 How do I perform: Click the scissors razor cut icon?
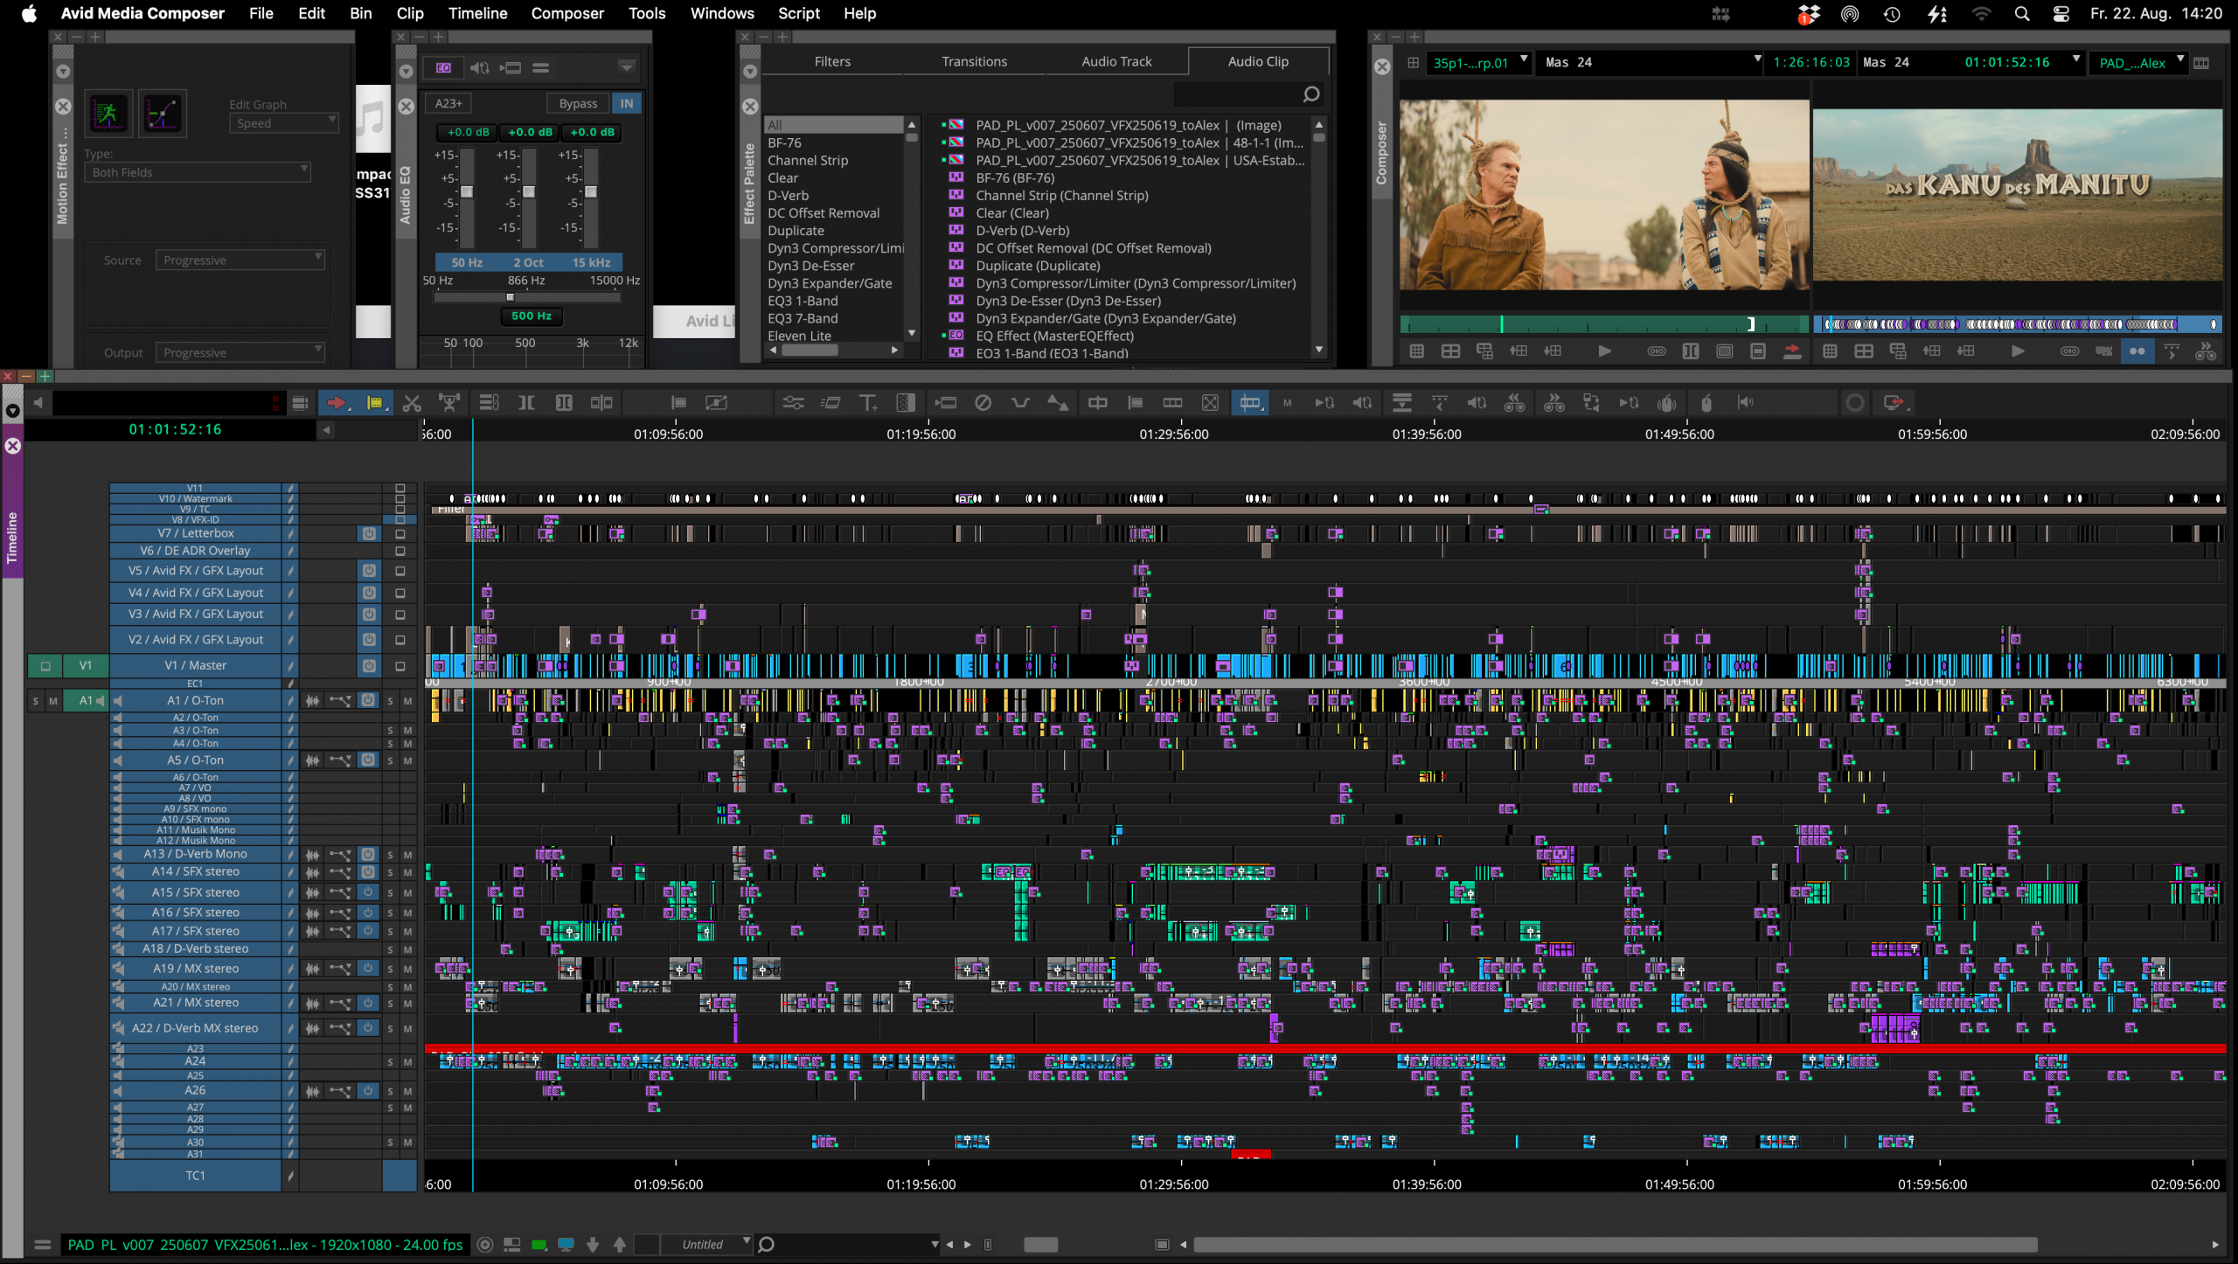pyautogui.click(x=412, y=403)
